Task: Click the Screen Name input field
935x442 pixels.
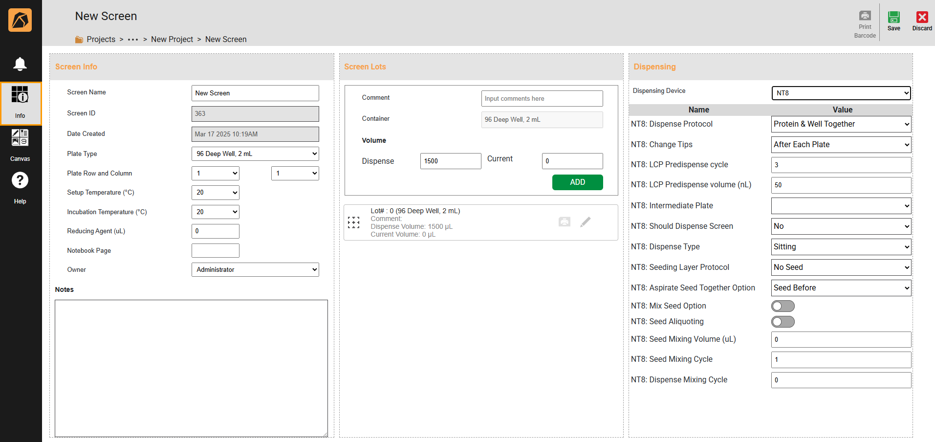Action: [x=255, y=93]
